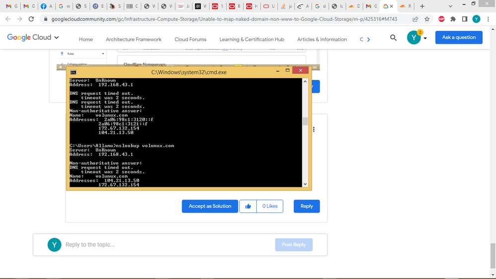
Task: Reload the current page
Action: pyautogui.click(x=31, y=19)
